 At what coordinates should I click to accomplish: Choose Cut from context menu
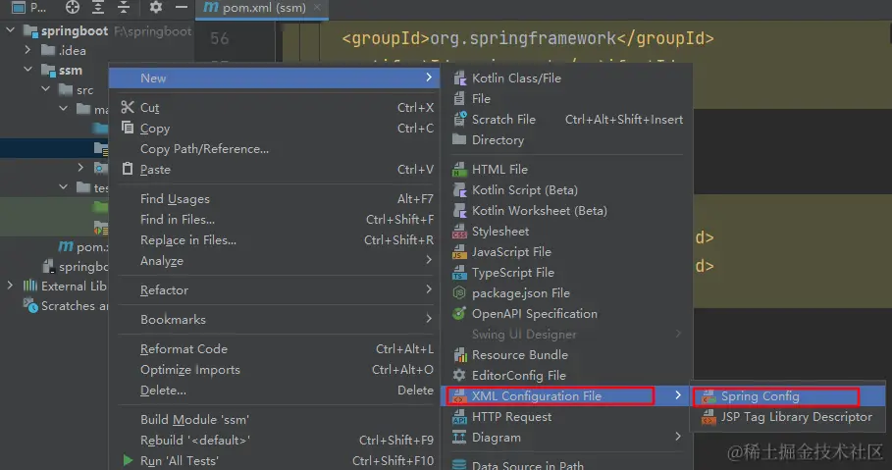pos(274,108)
